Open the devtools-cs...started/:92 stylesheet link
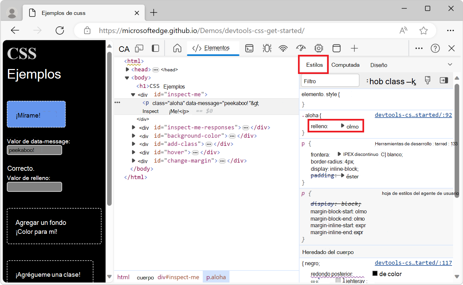 (x=413, y=115)
